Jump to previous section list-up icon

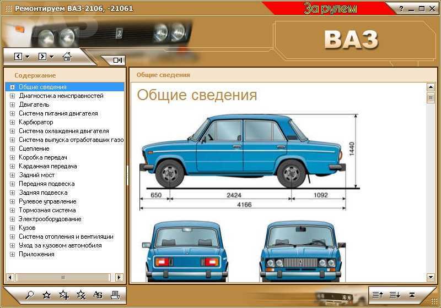click(378, 295)
